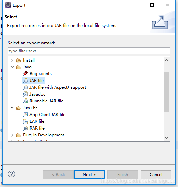The width and height of the screenshot is (178, 187).
Task: Click the App Client JAR file icon
Action: 25,115
